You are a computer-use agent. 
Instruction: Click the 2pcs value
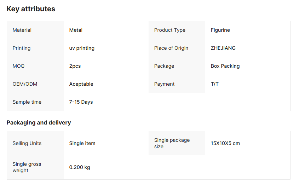coord(75,66)
